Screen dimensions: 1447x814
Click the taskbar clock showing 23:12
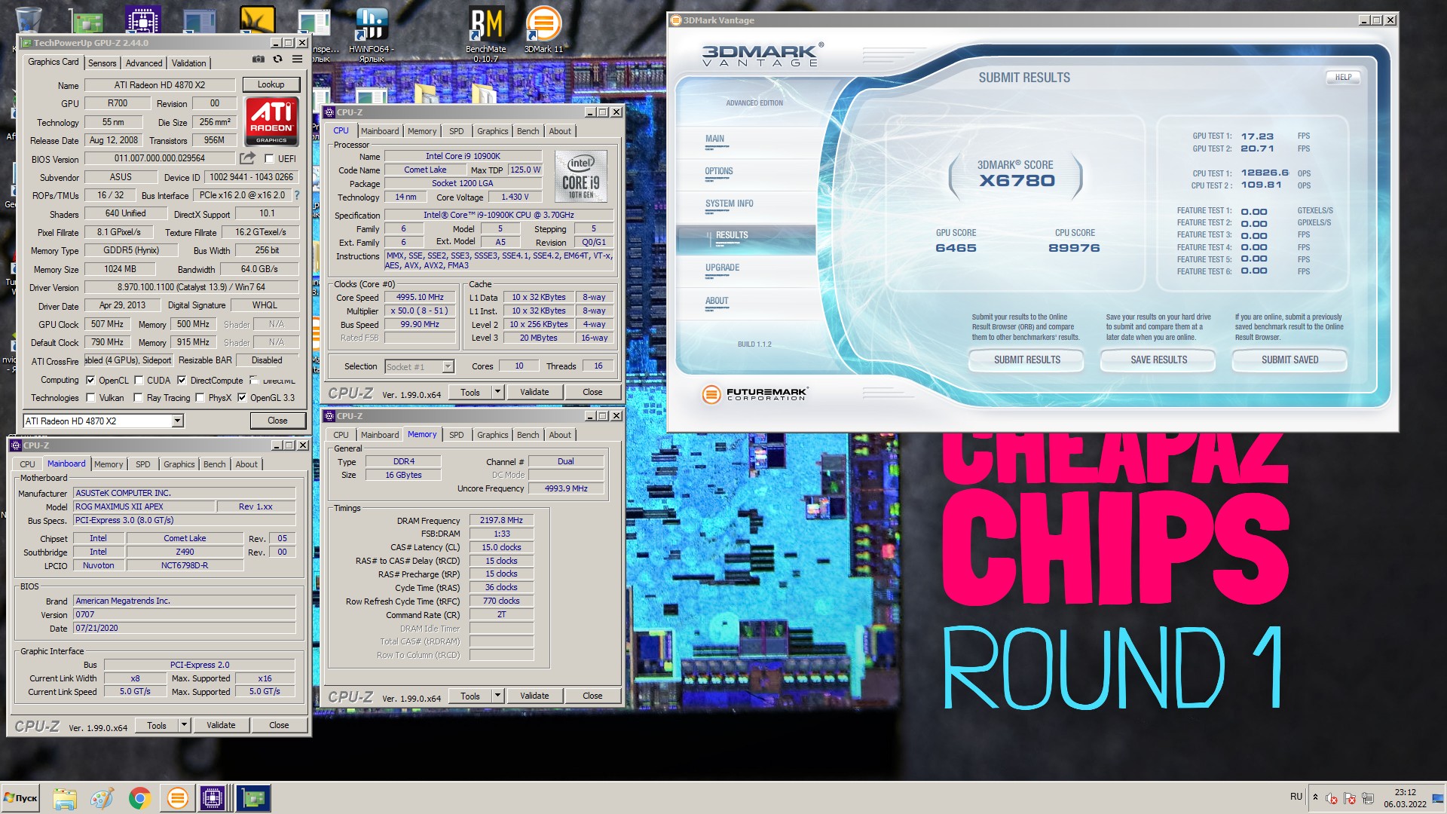[1405, 798]
